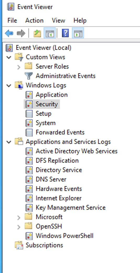140x273 pixels.
Task: Click the Event Viewer title bar icon
Action: tap(10, 7)
